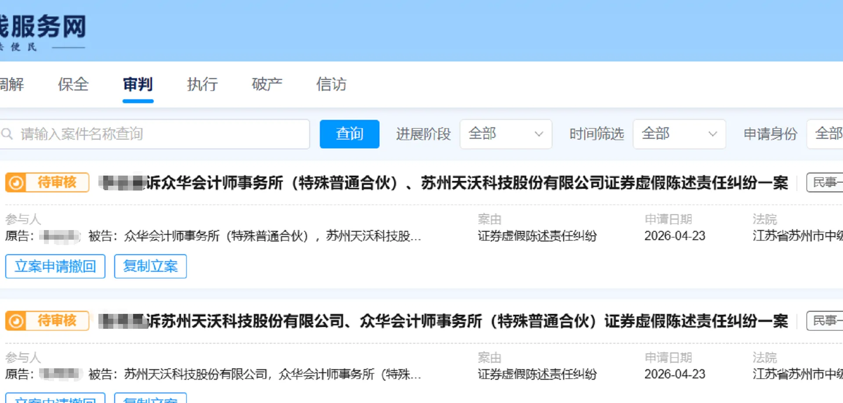Image resolution: width=843 pixels, height=403 pixels.
Task: Open the partially visible 调解 tab
Action: (x=12, y=84)
